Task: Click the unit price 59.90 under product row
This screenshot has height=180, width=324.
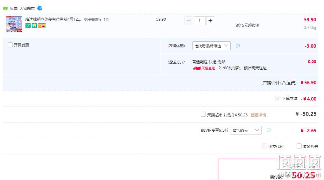Action: pos(161,19)
